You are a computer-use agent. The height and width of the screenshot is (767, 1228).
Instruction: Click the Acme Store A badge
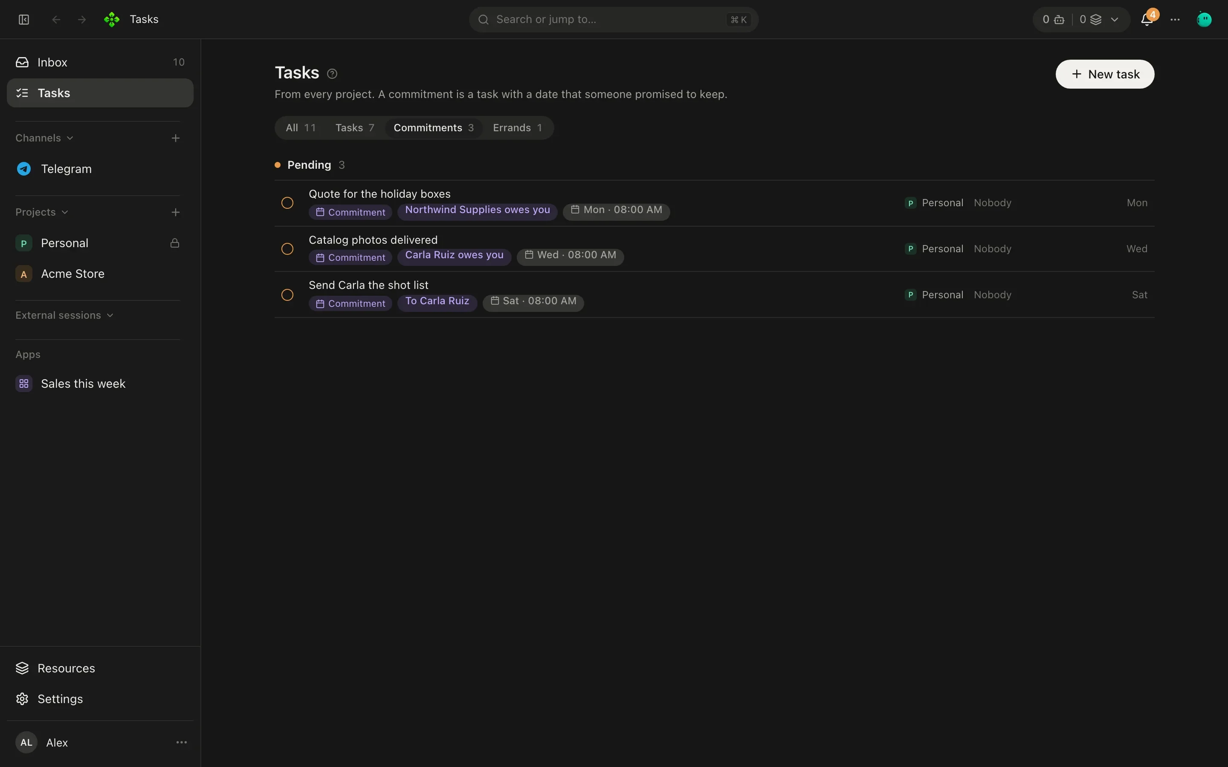click(24, 274)
